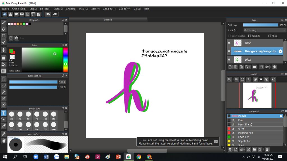Open the Pha trộn blend mode dropdown

[x=265, y=30]
